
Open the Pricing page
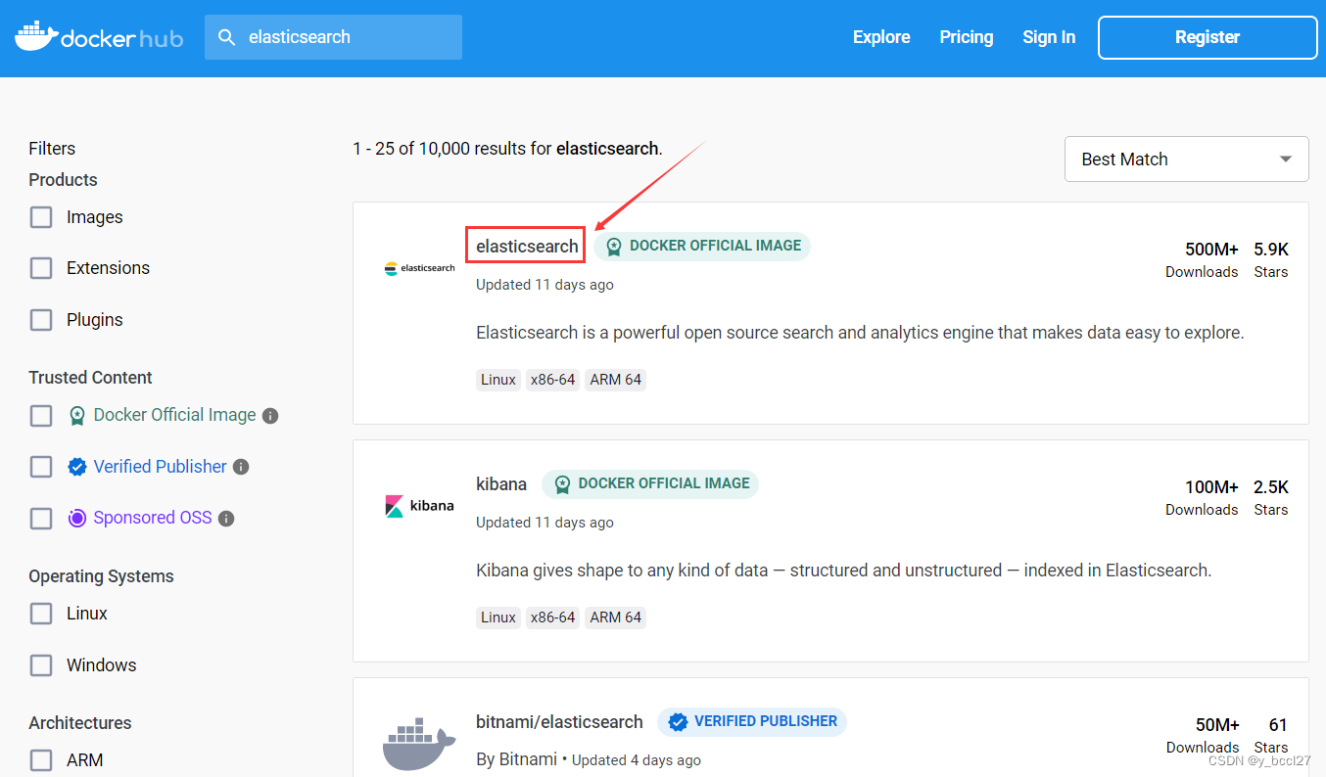(966, 36)
